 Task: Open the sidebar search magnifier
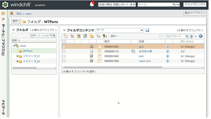[x=3, y=19]
